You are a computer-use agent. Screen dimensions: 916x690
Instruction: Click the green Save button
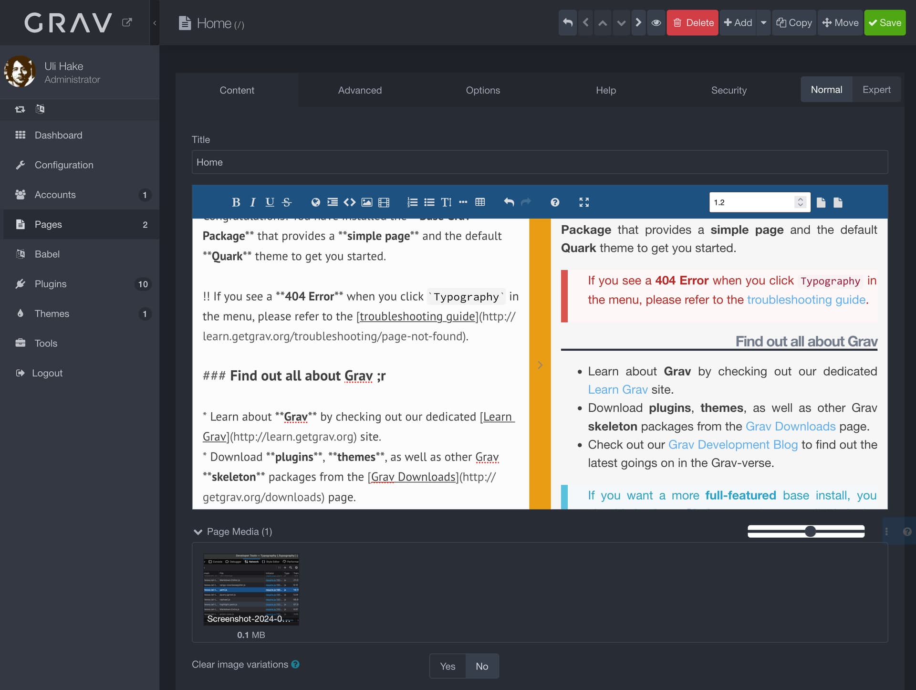[885, 22]
